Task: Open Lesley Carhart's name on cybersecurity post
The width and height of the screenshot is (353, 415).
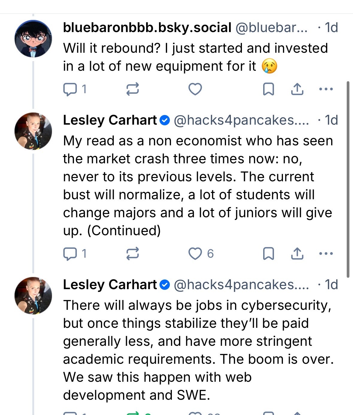Action: click(x=110, y=285)
